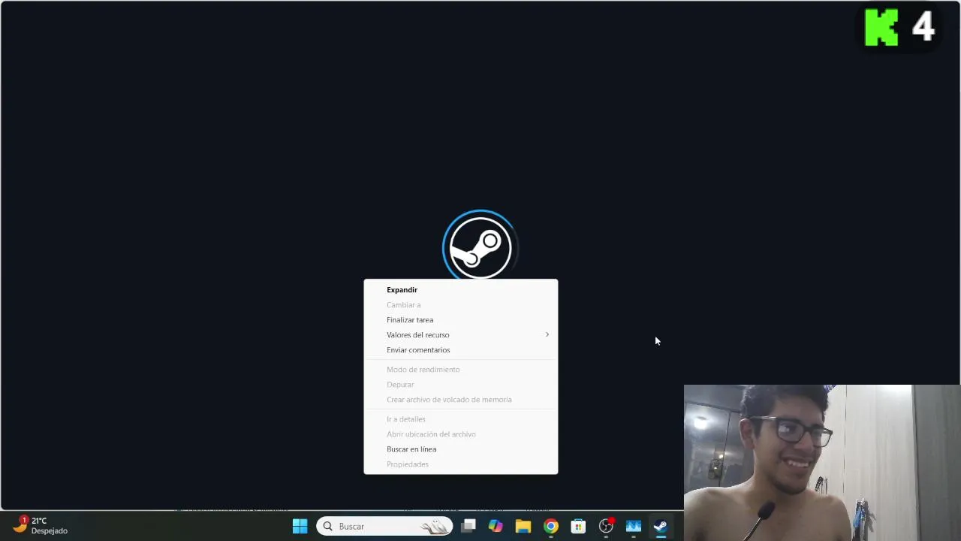Open Task View from the taskbar
The image size is (961, 541).
coord(468,526)
